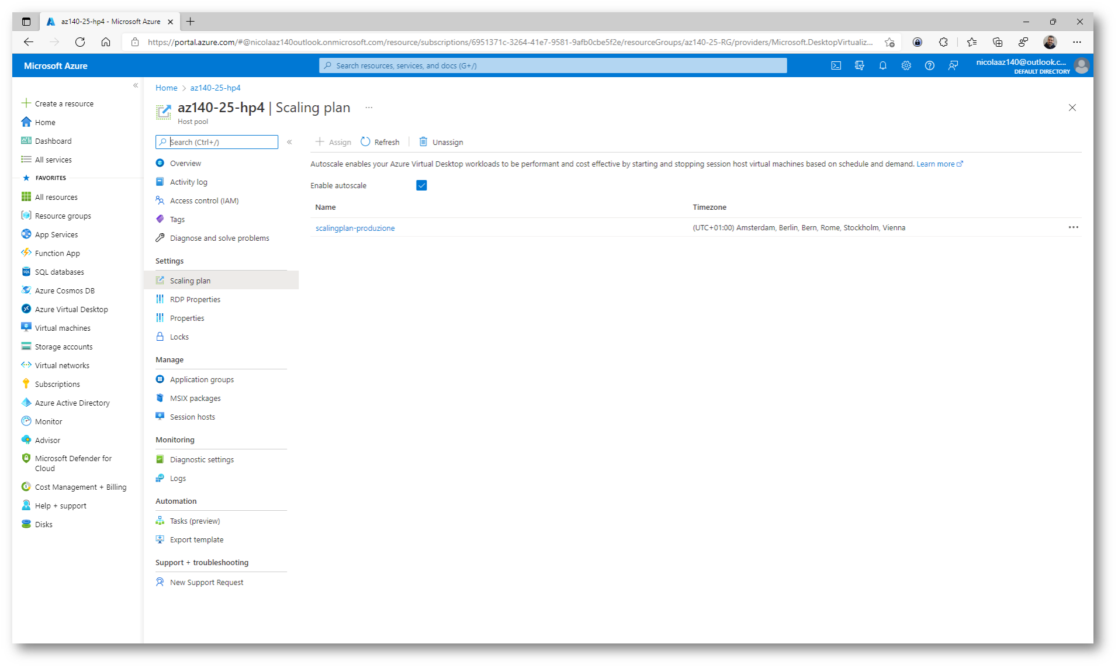
Task: Open Properties under Settings
Action: [x=187, y=318]
